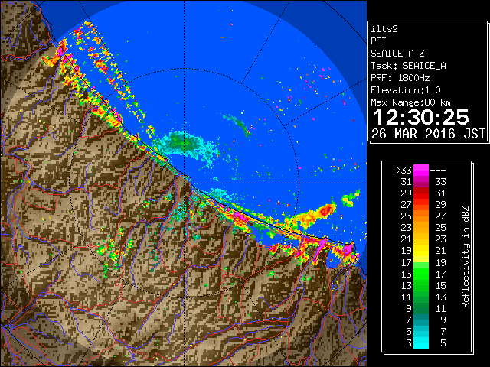Pick the red 29-31 dBZ color swatch
490x367 pixels.
[x=421, y=193]
